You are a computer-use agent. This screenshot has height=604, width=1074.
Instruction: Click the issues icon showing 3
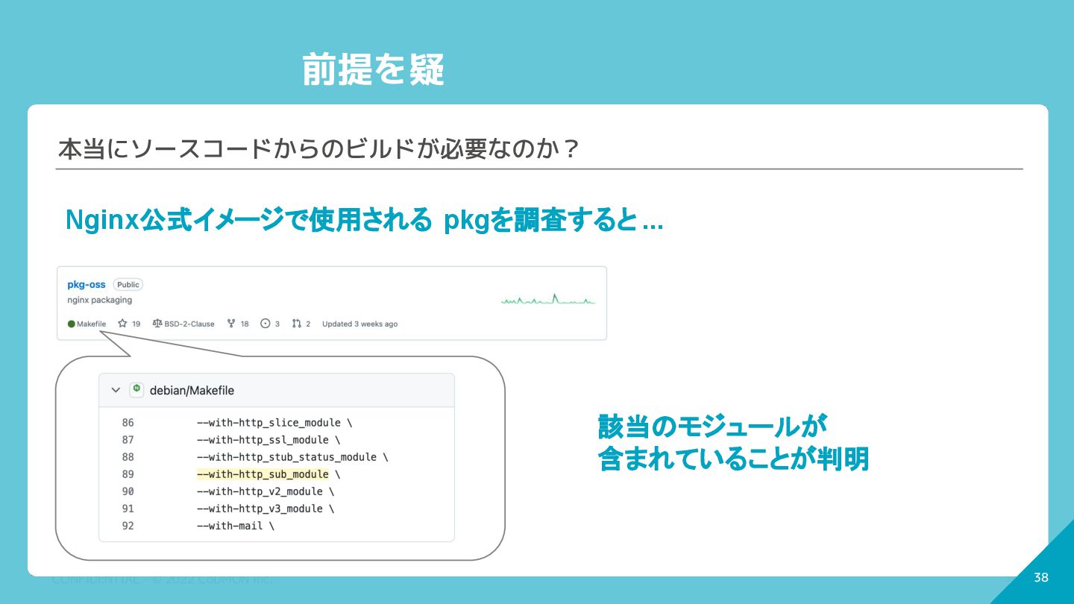[265, 324]
